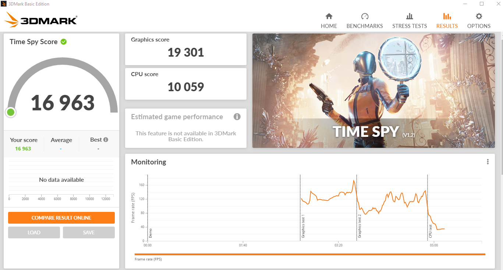
Task: Click the TIME SPY title text
Action: tap(366, 132)
